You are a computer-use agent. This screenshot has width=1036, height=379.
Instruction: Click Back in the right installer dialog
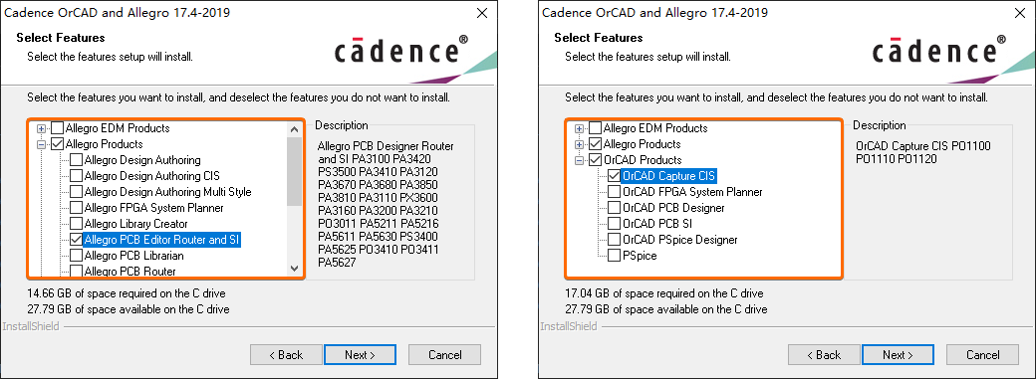click(824, 354)
